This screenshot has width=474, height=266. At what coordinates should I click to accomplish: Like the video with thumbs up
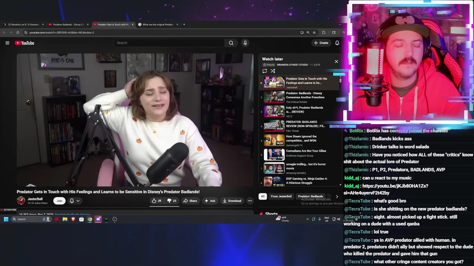pos(157,201)
